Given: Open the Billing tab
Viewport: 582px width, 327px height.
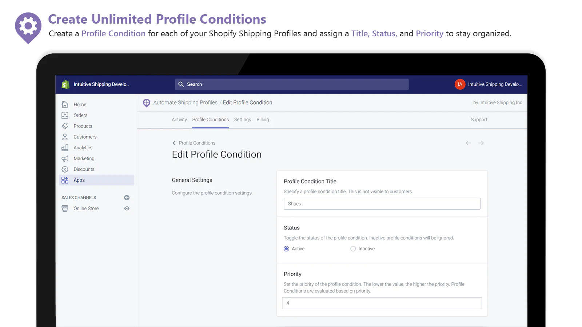Looking at the screenshot, I should [263, 120].
